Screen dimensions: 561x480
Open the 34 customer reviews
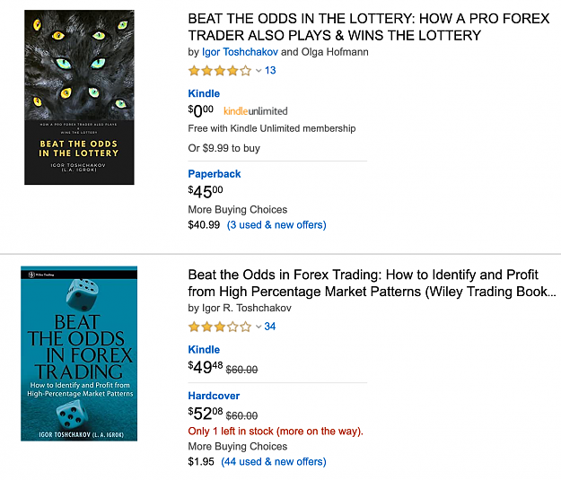[270, 327]
